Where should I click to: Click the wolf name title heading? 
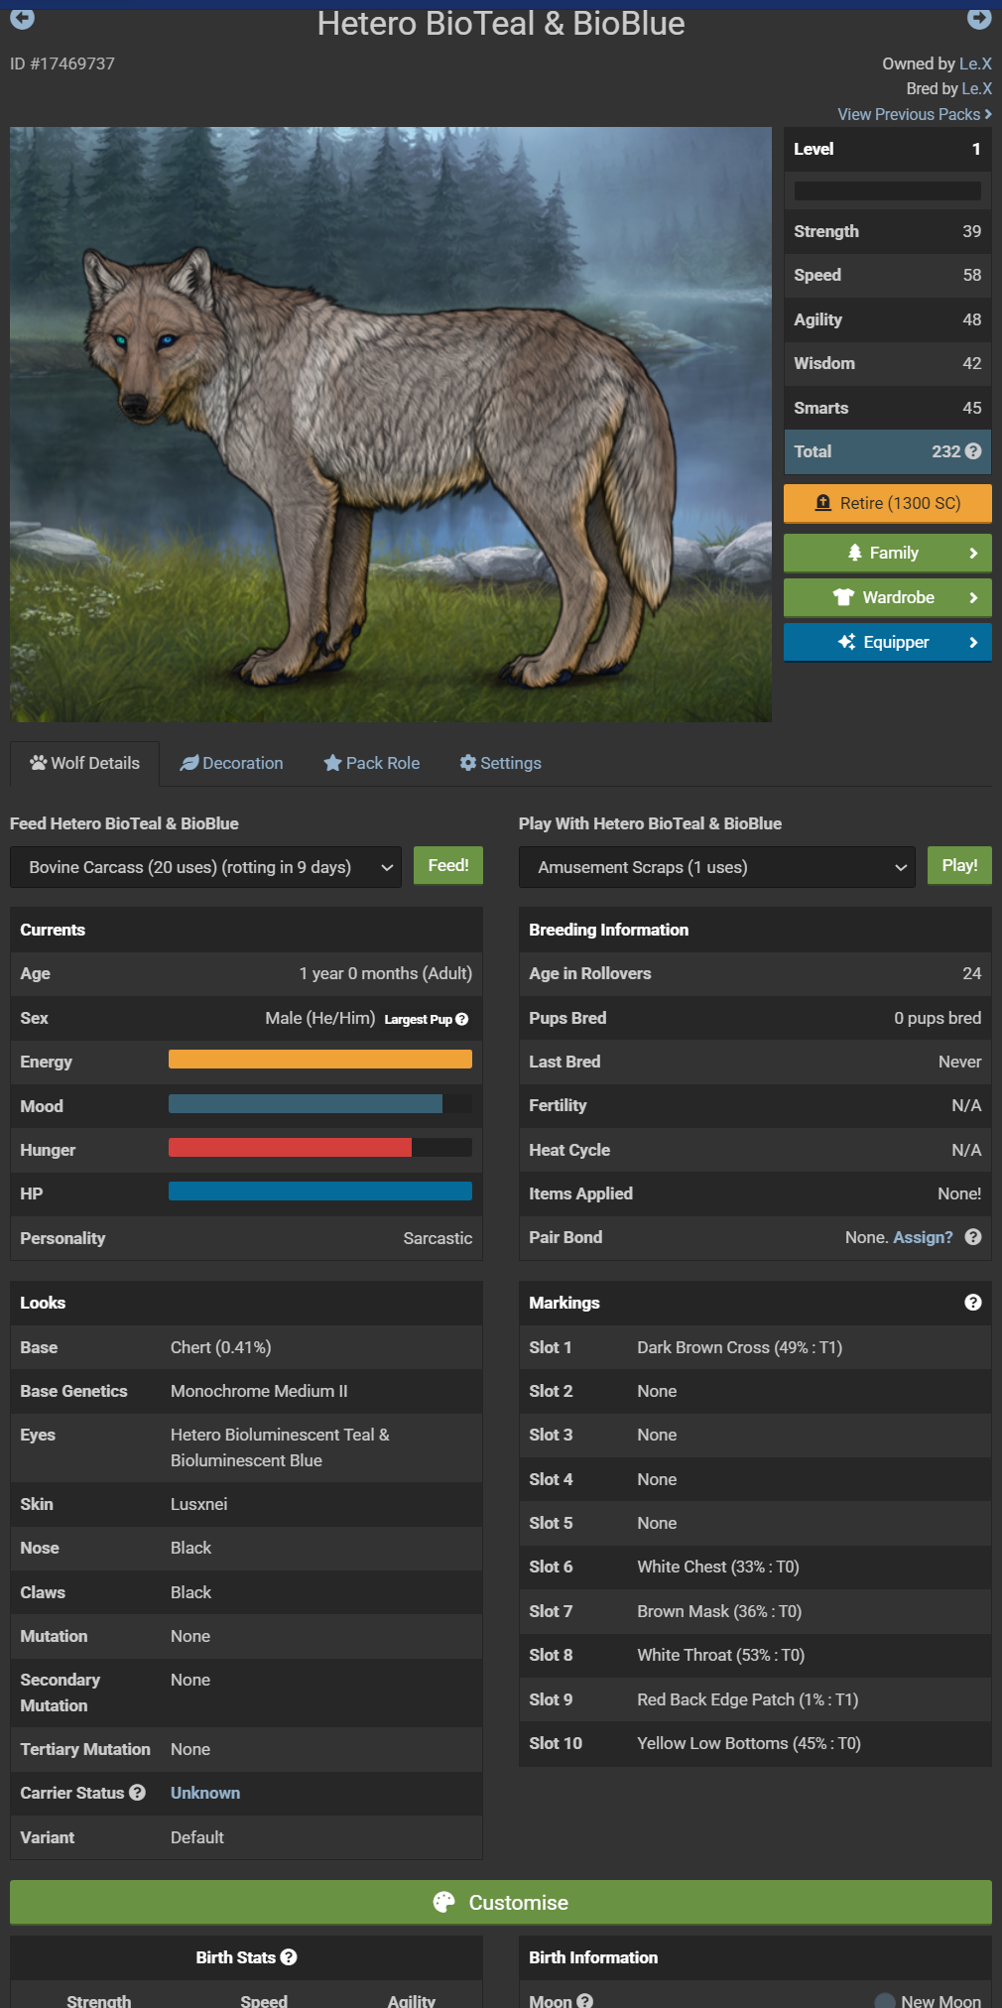[501, 23]
